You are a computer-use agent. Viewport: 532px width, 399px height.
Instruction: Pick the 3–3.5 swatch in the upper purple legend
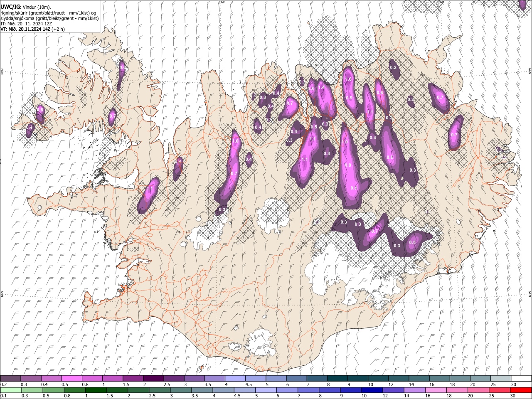194,378
